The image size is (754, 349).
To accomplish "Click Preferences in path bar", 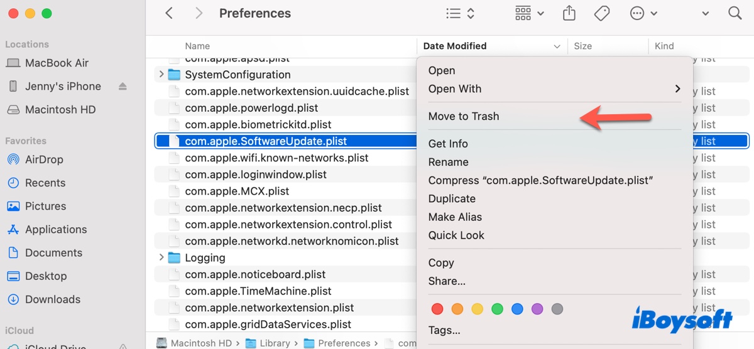I will pyautogui.click(x=337, y=343).
